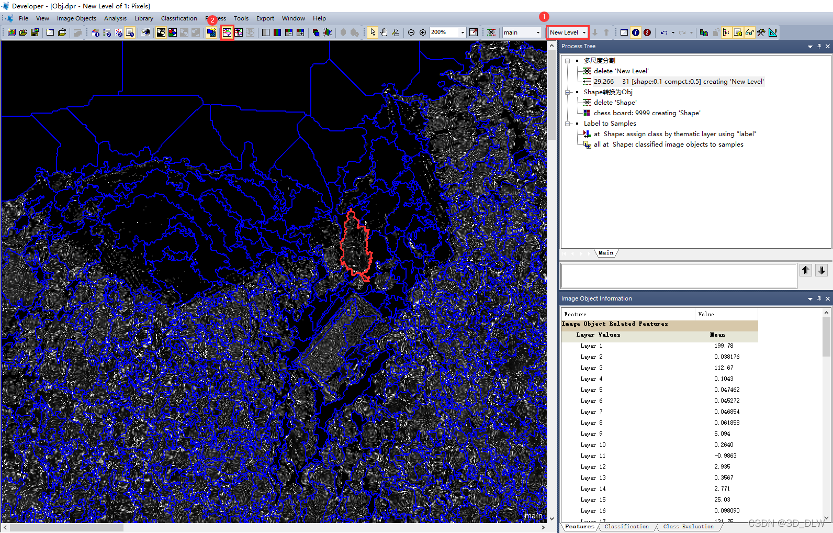Image resolution: width=833 pixels, height=533 pixels.
Task: Open the Help menu
Action: [x=319, y=18]
